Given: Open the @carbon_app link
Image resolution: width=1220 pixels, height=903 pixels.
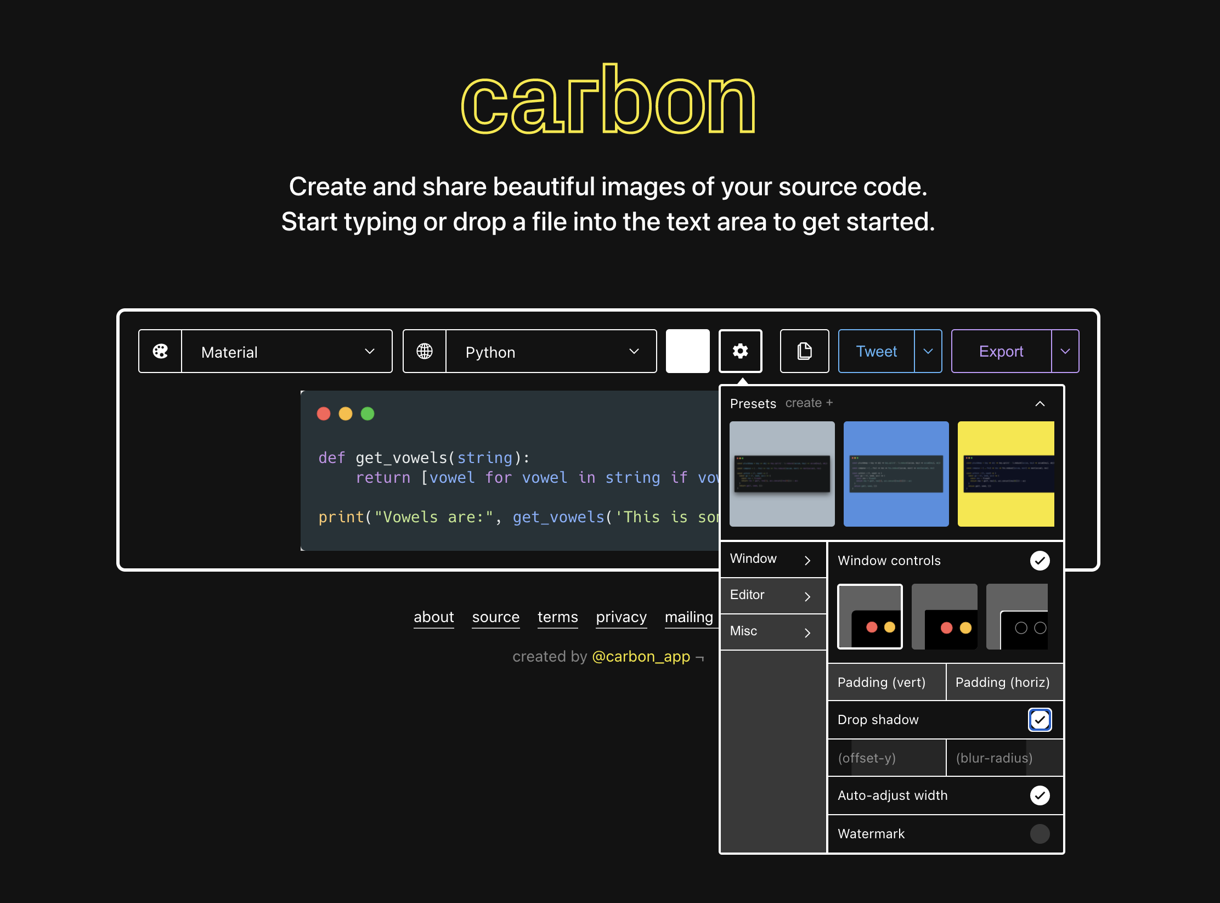Looking at the screenshot, I should (x=641, y=657).
